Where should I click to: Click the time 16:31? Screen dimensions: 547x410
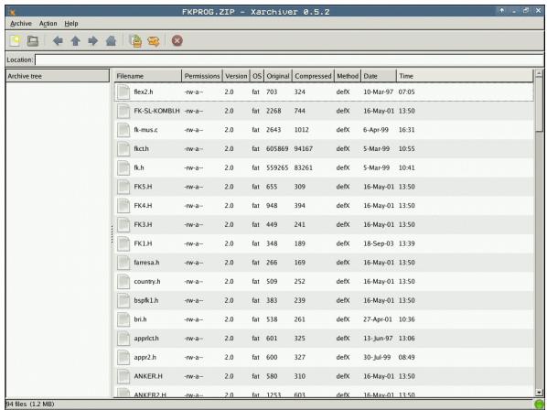[x=407, y=130]
